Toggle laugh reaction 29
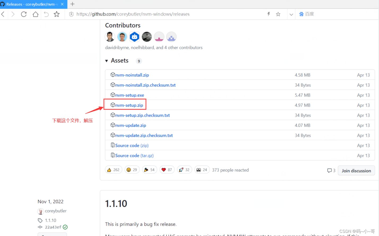This screenshot has height=236, width=379. click(132, 170)
